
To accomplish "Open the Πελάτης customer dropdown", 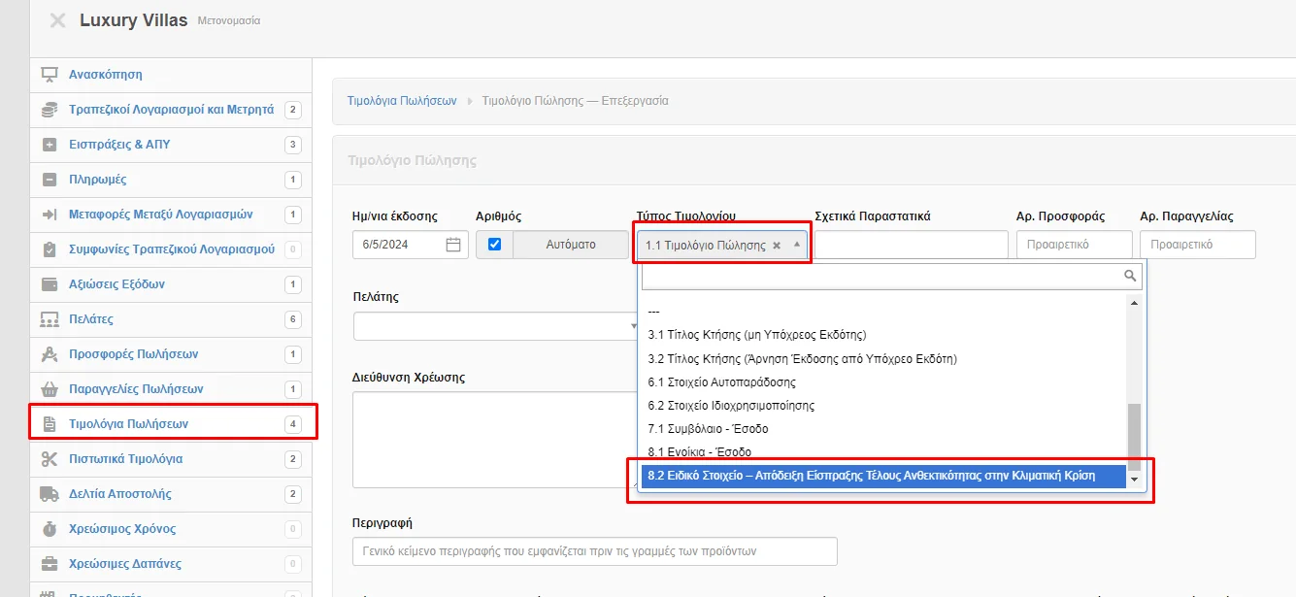I will coord(495,326).
